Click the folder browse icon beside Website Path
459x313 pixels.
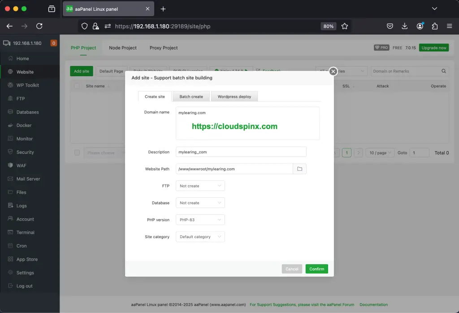(x=299, y=169)
